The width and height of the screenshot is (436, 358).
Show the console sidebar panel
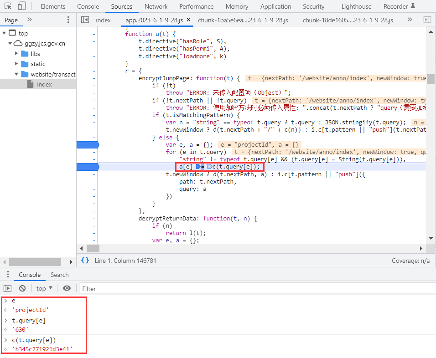point(7,288)
